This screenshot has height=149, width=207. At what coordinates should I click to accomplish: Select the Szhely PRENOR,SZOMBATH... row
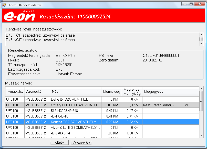pyautogui.click(x=102, y=105)
